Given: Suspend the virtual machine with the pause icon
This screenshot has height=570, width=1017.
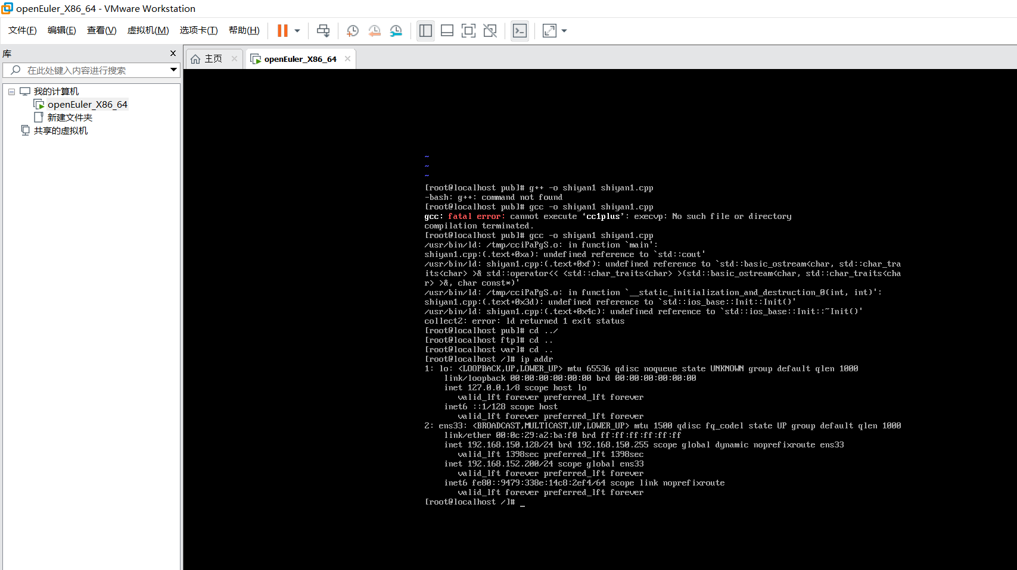Looking at the screenshot, I should tap(282, 30).
